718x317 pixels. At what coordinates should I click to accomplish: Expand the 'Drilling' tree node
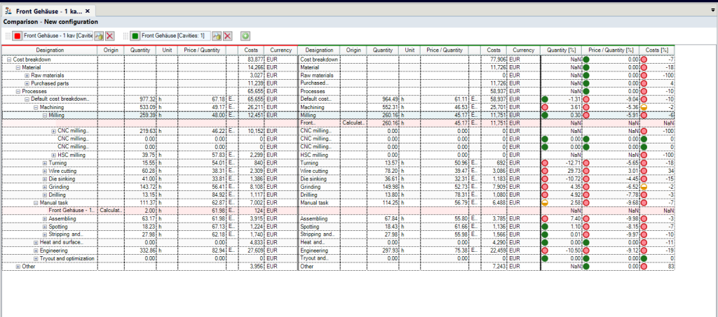(45, 195)
